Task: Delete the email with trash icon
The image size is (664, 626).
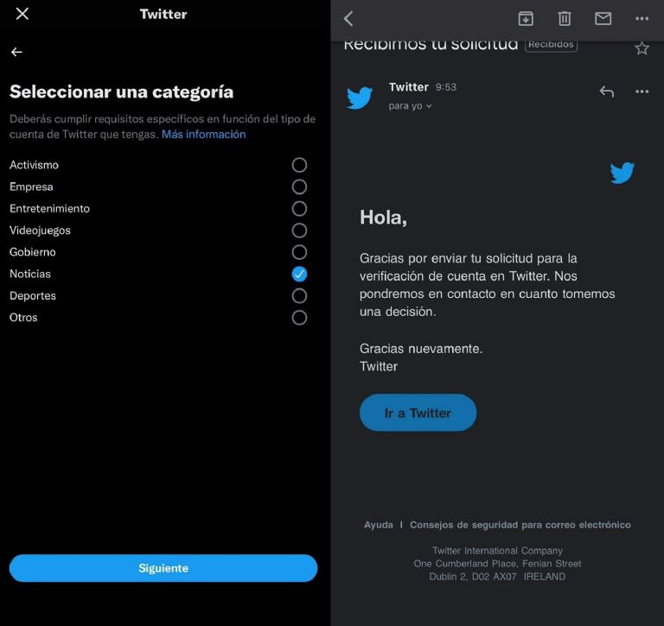Action: coord(564,19)
